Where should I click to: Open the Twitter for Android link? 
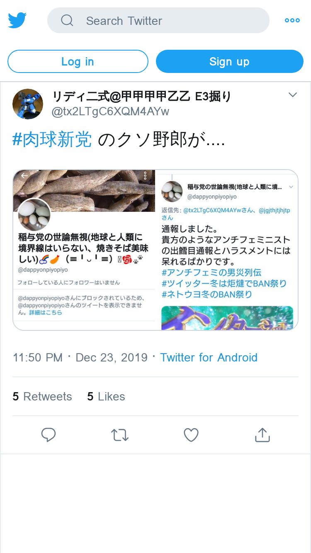click(209, 357)
